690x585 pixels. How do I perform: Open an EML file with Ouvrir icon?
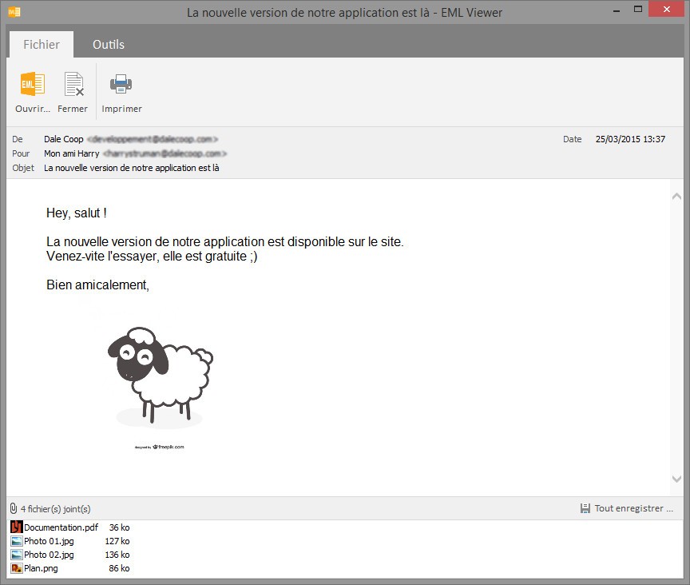pyautogui.click(x=32, y=83)
